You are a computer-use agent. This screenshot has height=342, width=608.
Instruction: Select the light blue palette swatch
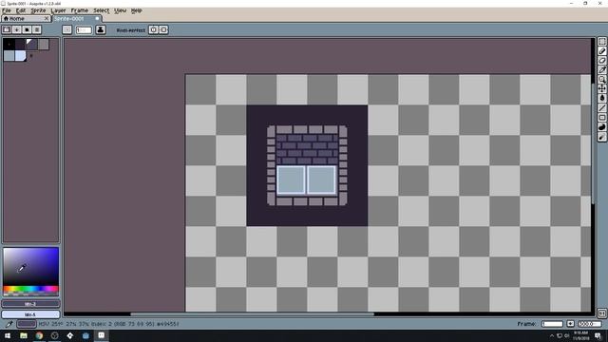(20, 56)
